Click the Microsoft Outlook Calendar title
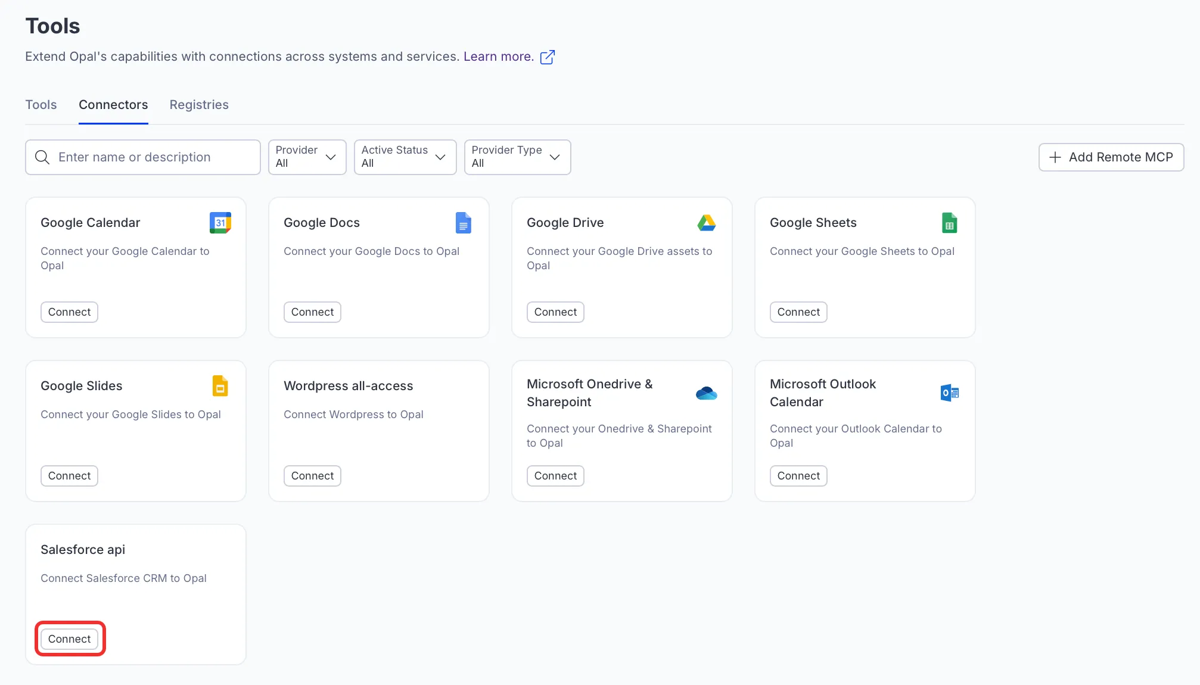Screen dimensions: 1200x685 pyautogui.click(x=823, y=393)
